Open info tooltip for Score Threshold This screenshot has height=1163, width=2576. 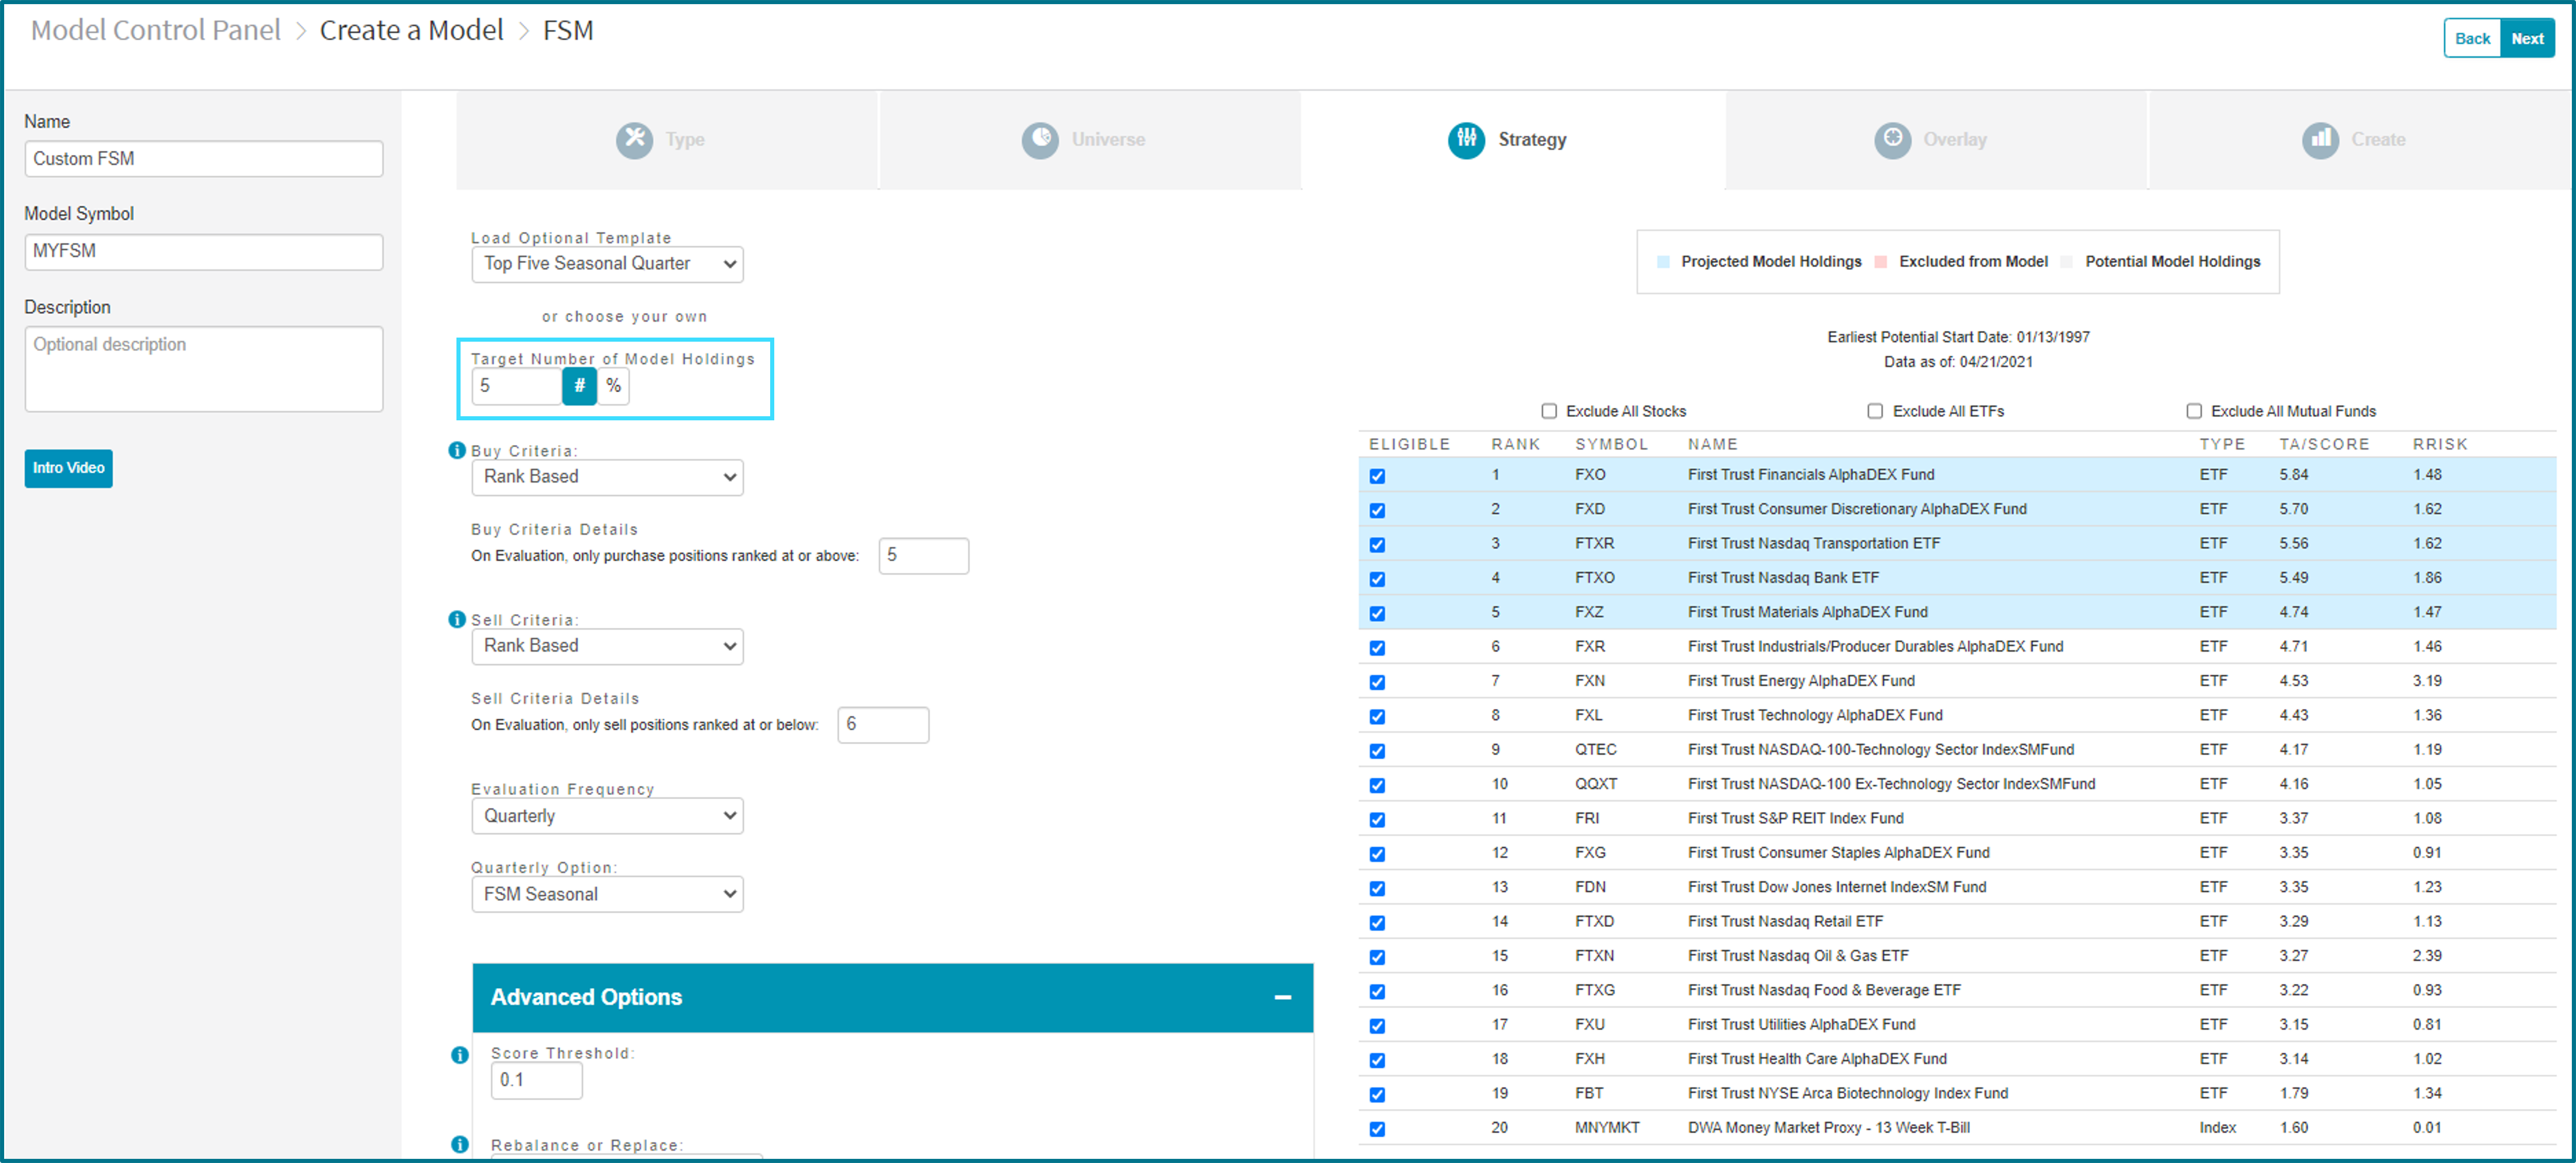click(459, 1054)
